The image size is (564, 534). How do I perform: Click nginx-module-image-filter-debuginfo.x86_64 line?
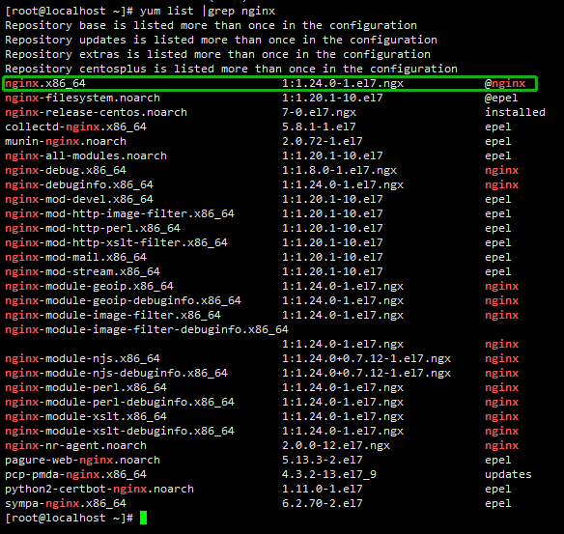coord(147,329)
